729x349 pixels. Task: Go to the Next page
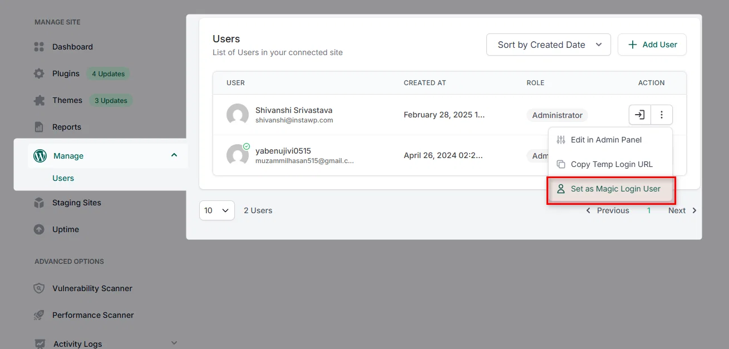click(x=682, y=210)
